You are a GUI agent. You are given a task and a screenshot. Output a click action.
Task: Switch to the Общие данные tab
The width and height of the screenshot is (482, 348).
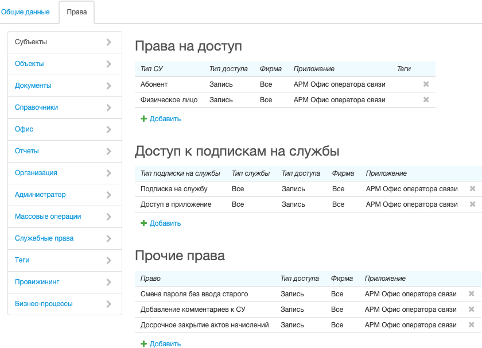(x=25, y=12)
